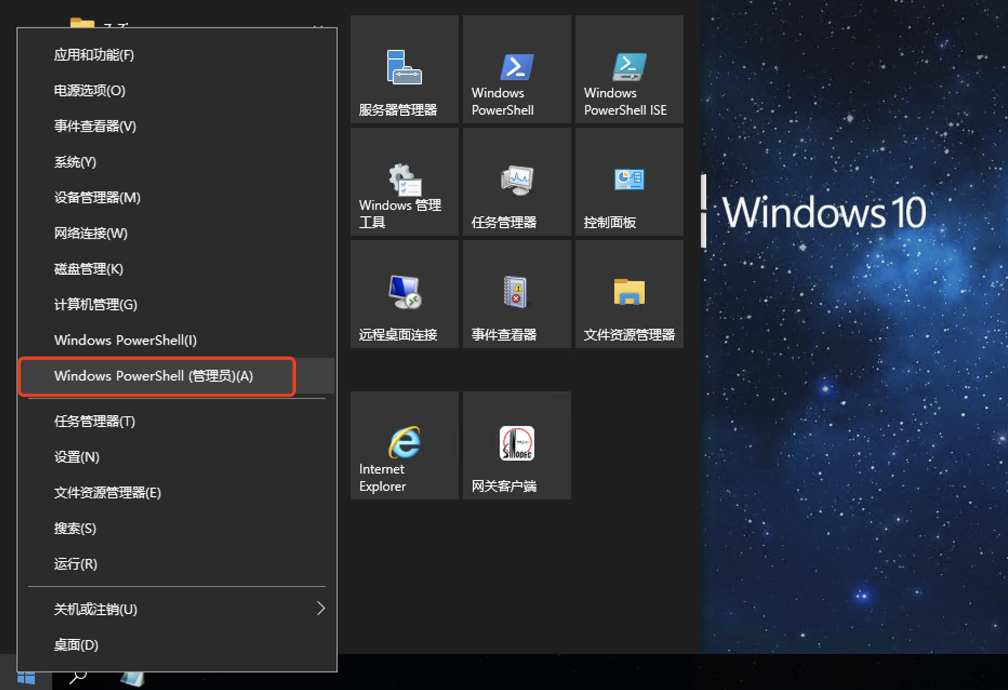This screenshot has width=1008, height=690.
Task: Choose 设置(N) in the menu
Action: tap(177, 457)
